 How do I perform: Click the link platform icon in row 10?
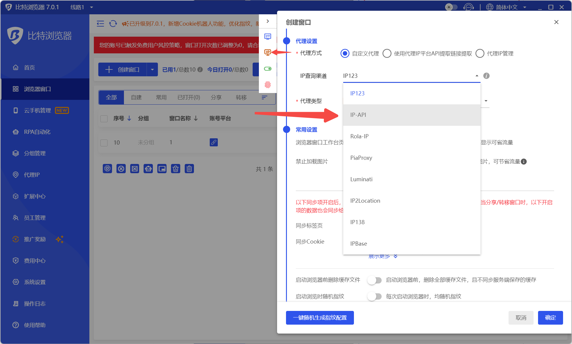[214, 142]
